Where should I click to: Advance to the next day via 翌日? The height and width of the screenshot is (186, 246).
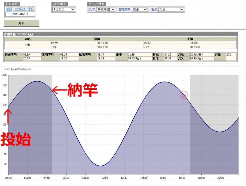pos(31,9)
